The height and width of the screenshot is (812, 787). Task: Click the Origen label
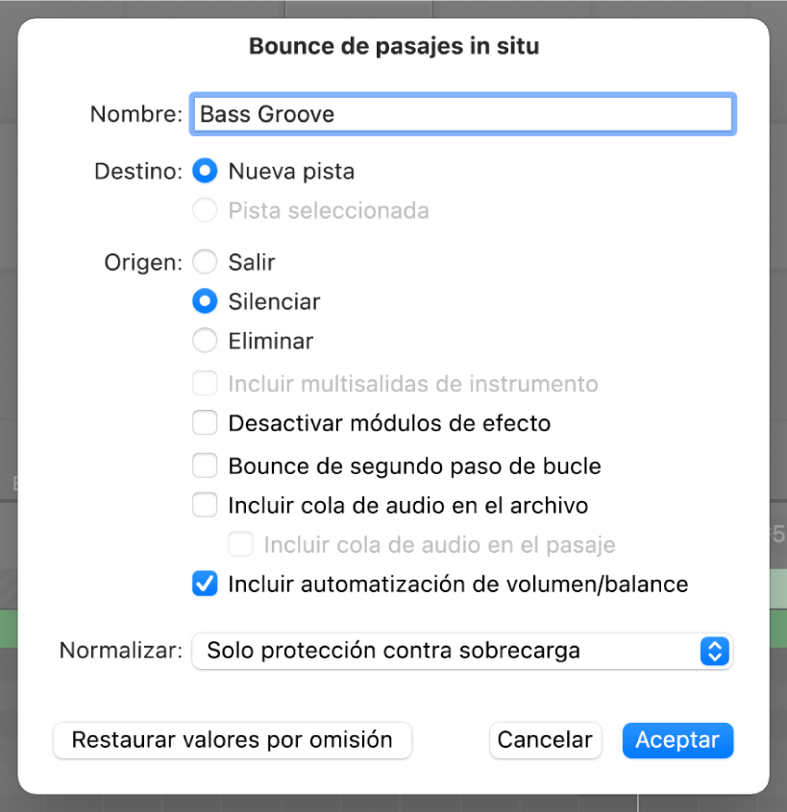(x=143, y=262)
